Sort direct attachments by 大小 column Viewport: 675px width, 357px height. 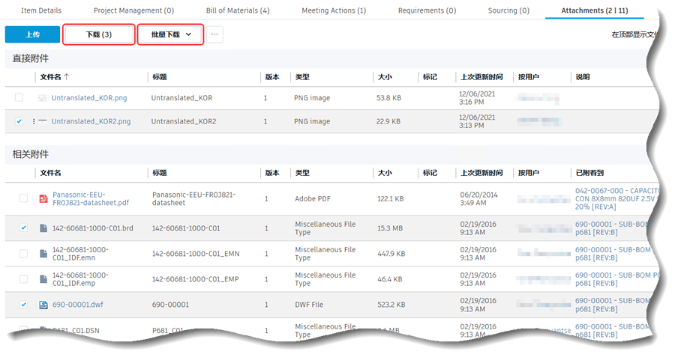click(385, 77)
